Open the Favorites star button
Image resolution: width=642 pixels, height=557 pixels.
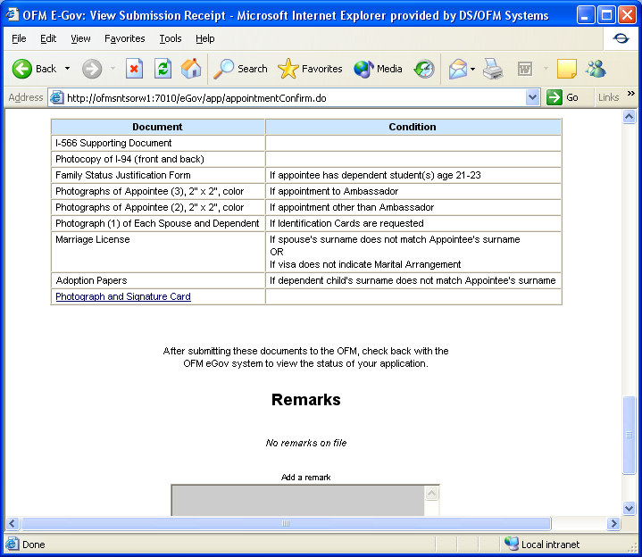coord(310,69)
